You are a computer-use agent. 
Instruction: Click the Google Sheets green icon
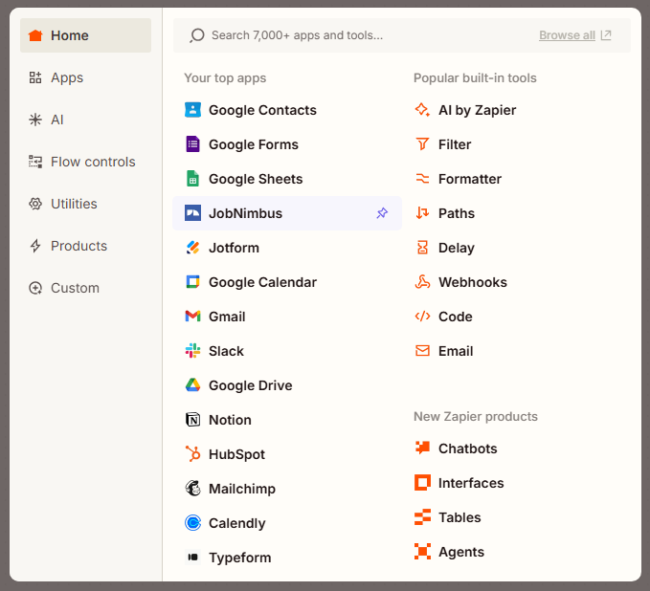pos(192,179)
